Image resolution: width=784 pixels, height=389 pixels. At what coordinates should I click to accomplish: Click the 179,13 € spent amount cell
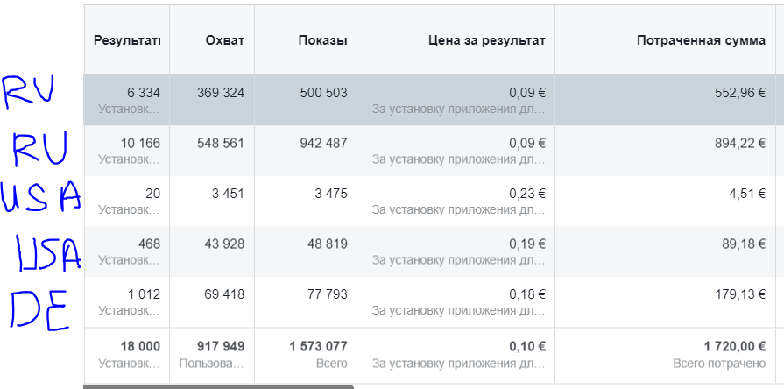click(739, 295)
